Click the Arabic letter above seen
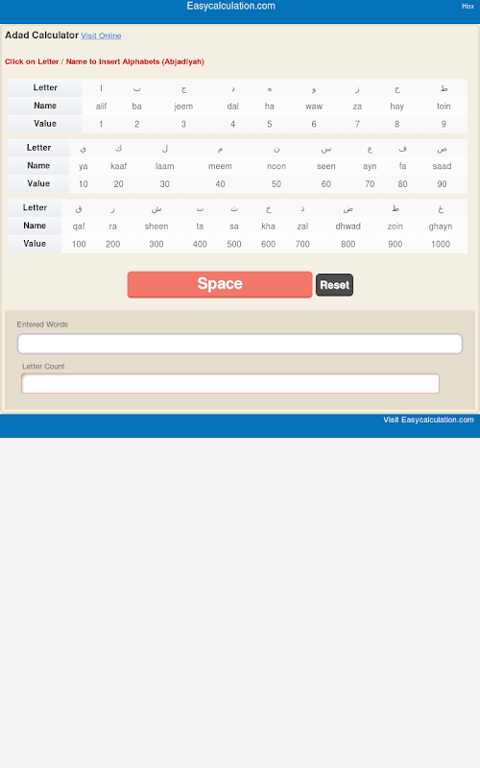480x768 pixels. pos(326,149)
